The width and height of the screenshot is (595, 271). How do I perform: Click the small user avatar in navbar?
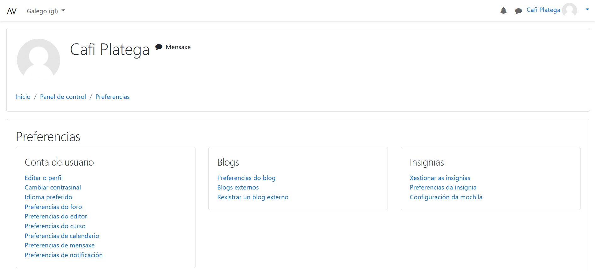569,10
